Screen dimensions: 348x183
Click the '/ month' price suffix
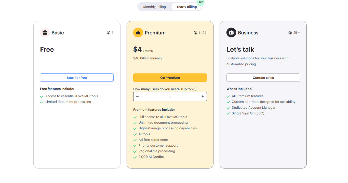click(148, 51)
